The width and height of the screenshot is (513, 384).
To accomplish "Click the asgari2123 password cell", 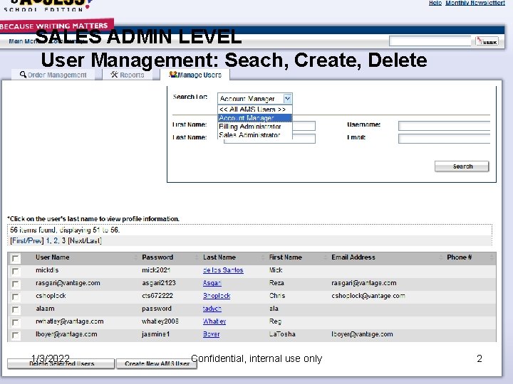I will pyautogui.click(x=159, y=283).
